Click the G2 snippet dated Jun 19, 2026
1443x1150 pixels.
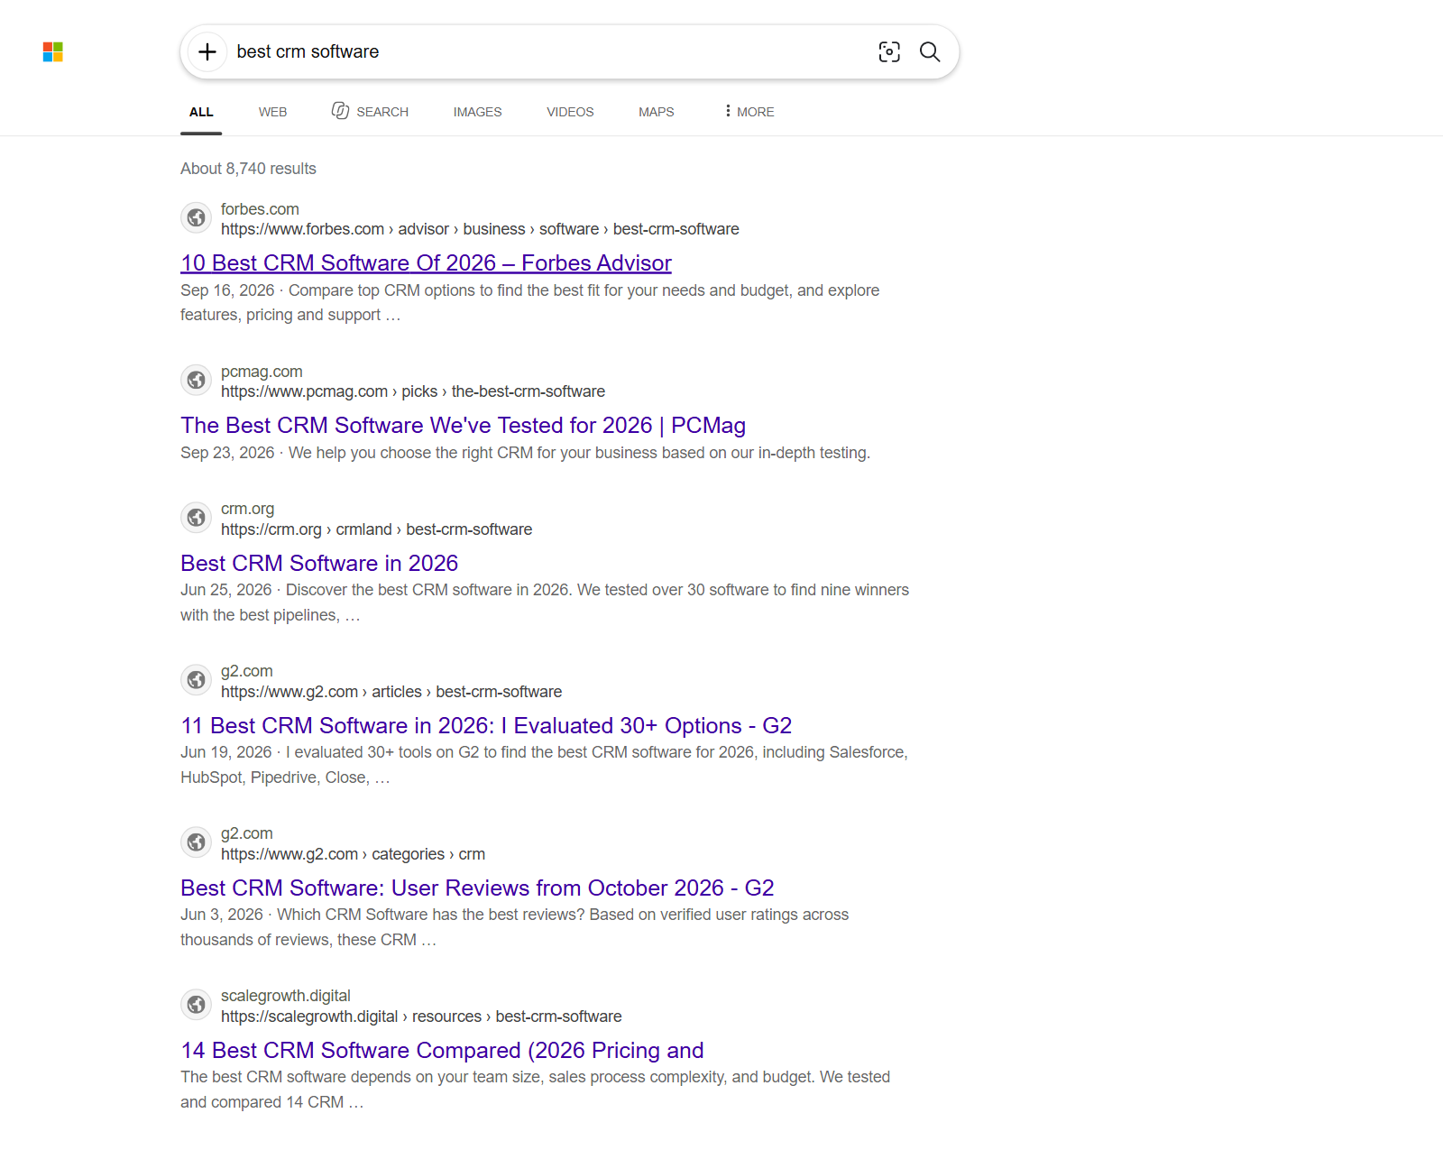[x=544, y=765]
